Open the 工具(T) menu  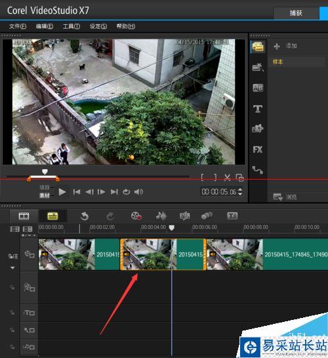click(x=72, y=26)
